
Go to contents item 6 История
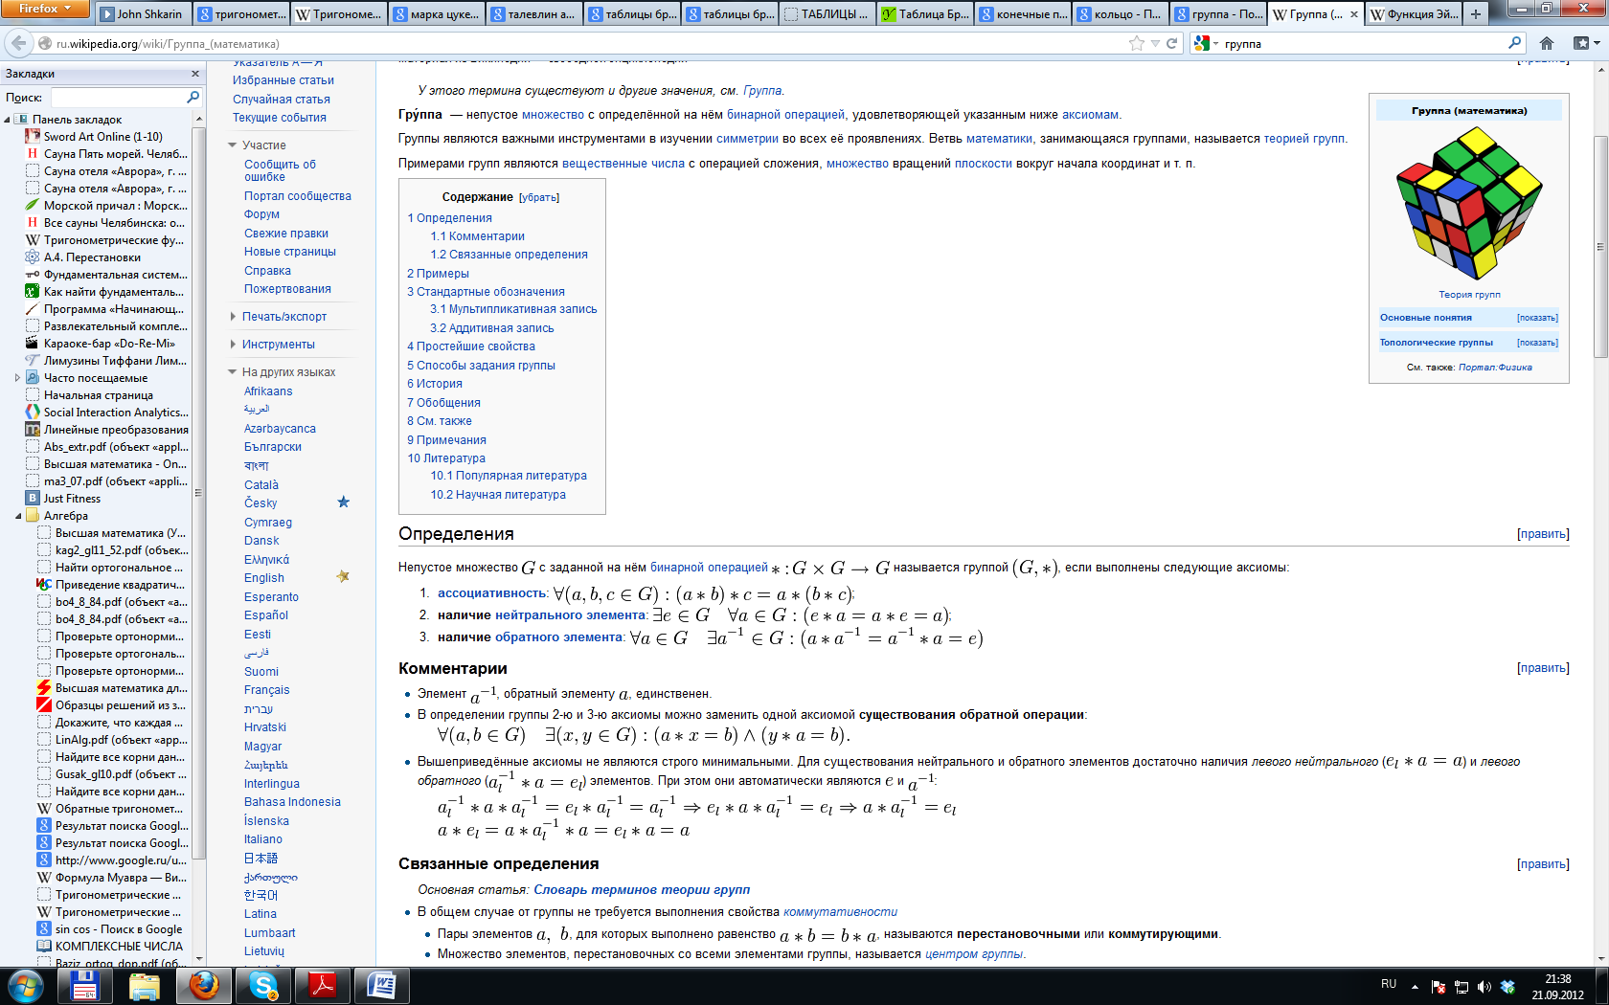(x=435, y=384)
